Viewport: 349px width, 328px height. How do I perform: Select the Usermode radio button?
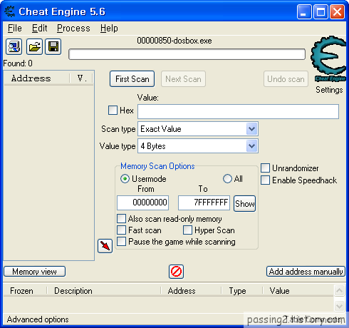pos(125,179)
